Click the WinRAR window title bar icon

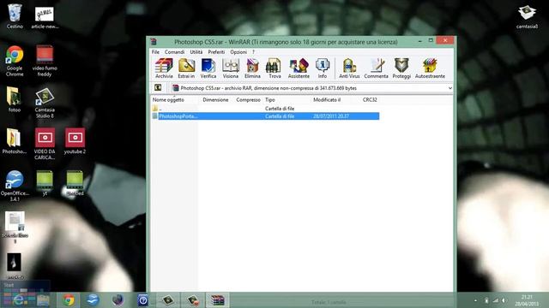(154, 42)
